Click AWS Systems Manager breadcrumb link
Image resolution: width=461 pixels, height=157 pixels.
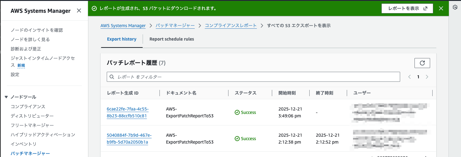(x=123, y=26)
